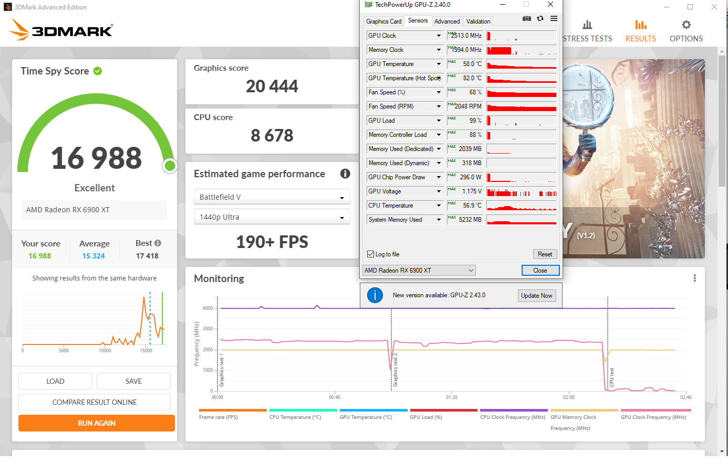Toggle the Log to file checkbox
This screenshot has width=728, height=464.
(370, 254)
